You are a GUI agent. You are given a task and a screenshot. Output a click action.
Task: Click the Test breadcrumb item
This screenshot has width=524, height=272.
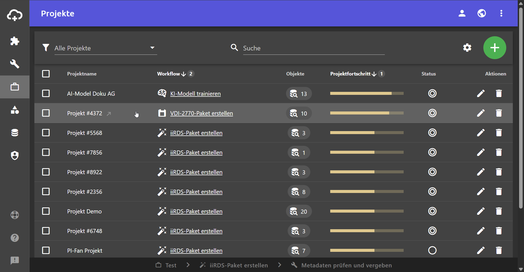(171, 265)
